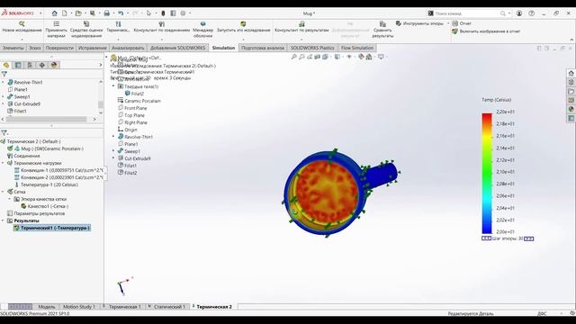Screen dimensions: 576x324
Task: Click Включить изображение в отчет
Action: point(486,31)
